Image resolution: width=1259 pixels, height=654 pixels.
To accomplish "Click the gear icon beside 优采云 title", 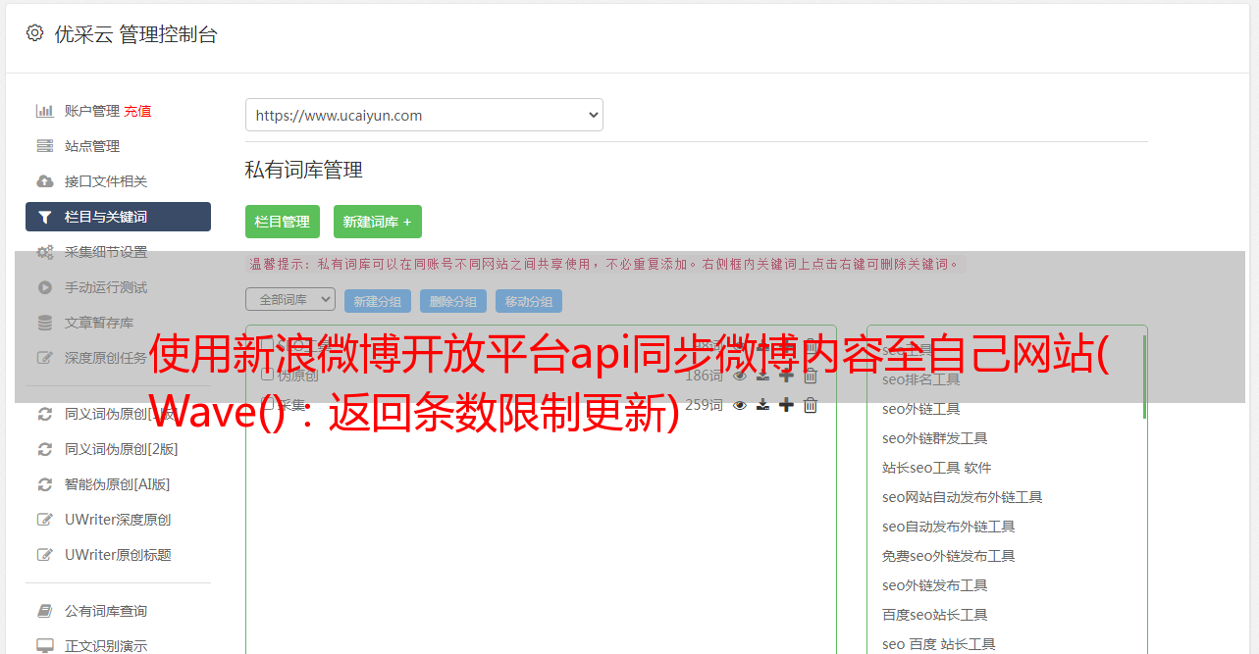I will 35,33.
